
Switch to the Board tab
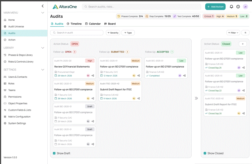[x=110, y=24]
